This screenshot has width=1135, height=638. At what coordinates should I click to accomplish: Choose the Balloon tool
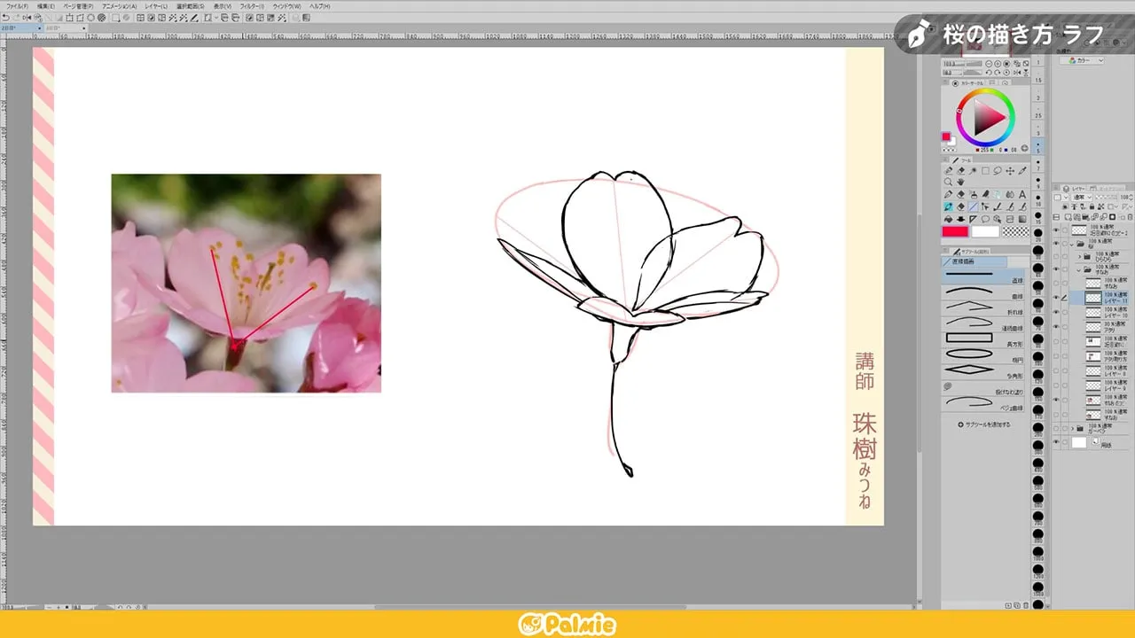click(x=984, y=219)
